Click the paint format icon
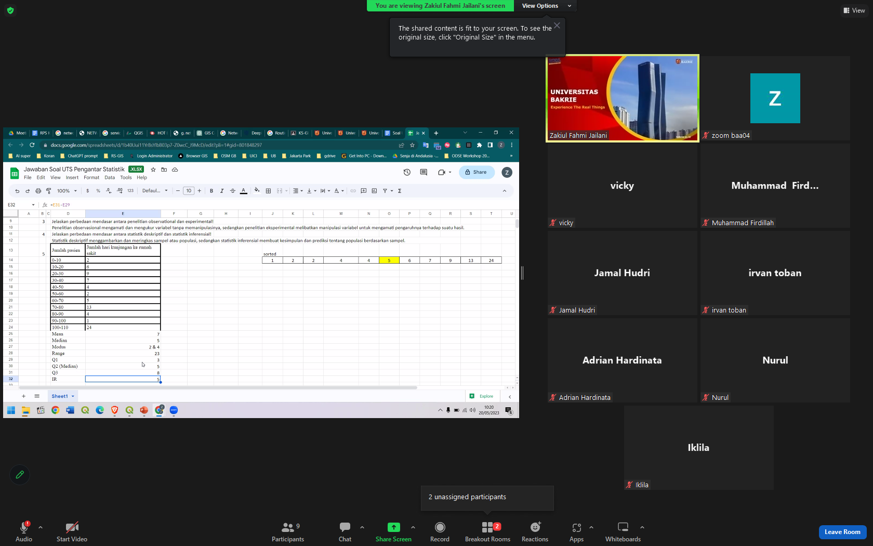The height and width of the screenshot is (546, 873). click(49, 191)
